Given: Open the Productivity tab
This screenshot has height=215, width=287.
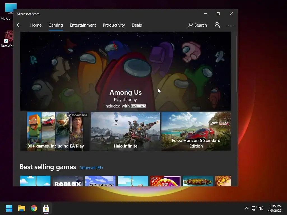Looking at the screenshot, I should tap(114, 25).
